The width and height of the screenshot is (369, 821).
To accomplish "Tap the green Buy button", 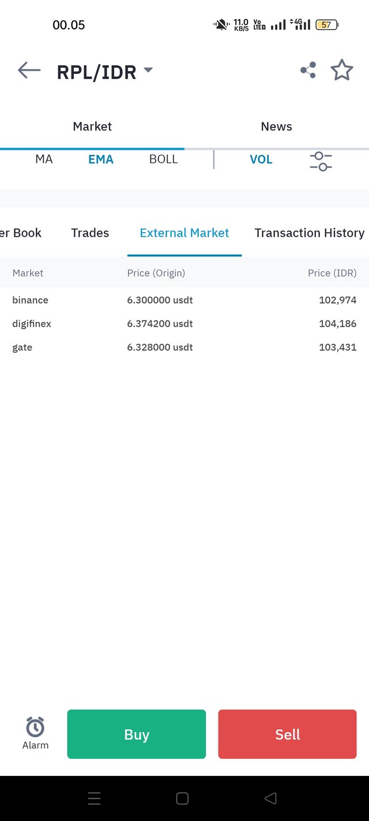I will 137,734.
